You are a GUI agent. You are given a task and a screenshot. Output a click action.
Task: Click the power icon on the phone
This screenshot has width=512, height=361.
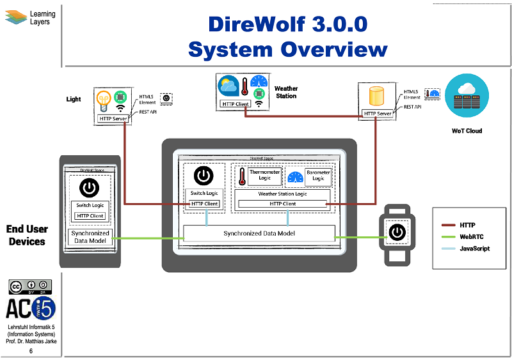coord(90,188)
